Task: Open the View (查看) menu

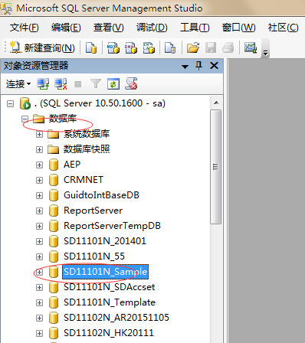Action: pyautogui.click(x=109, y=28)
